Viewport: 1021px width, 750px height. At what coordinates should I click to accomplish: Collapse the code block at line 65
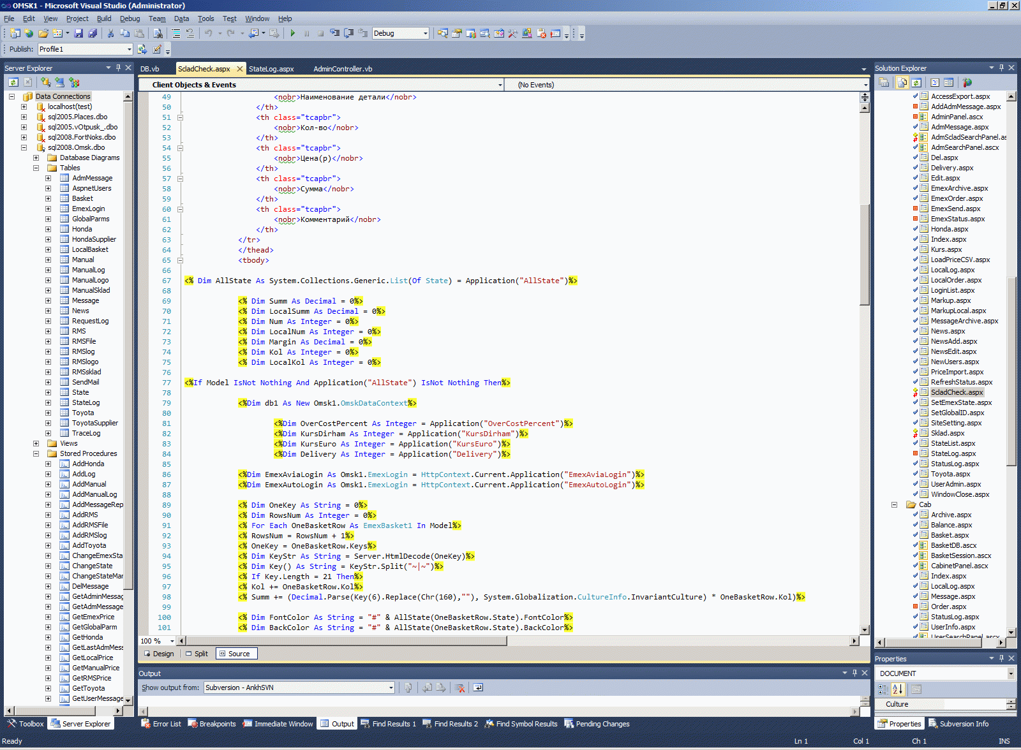point(180,260)
